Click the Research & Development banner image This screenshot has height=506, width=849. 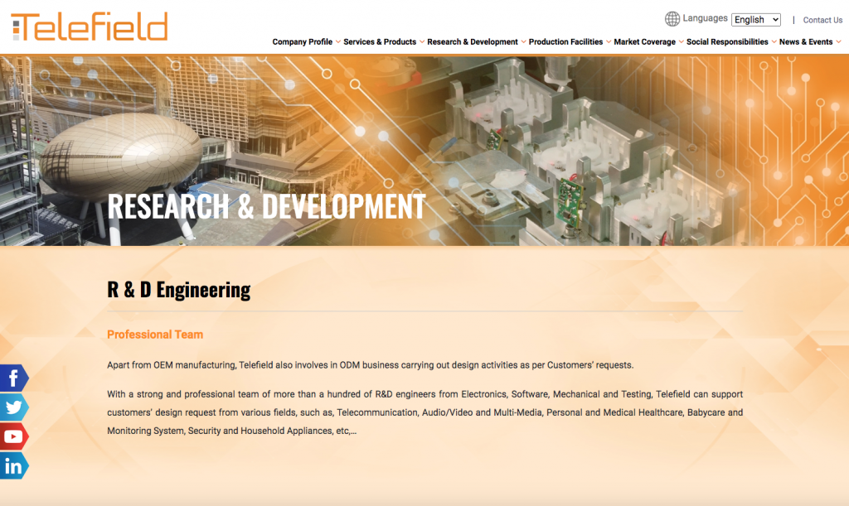click(424, 151)
